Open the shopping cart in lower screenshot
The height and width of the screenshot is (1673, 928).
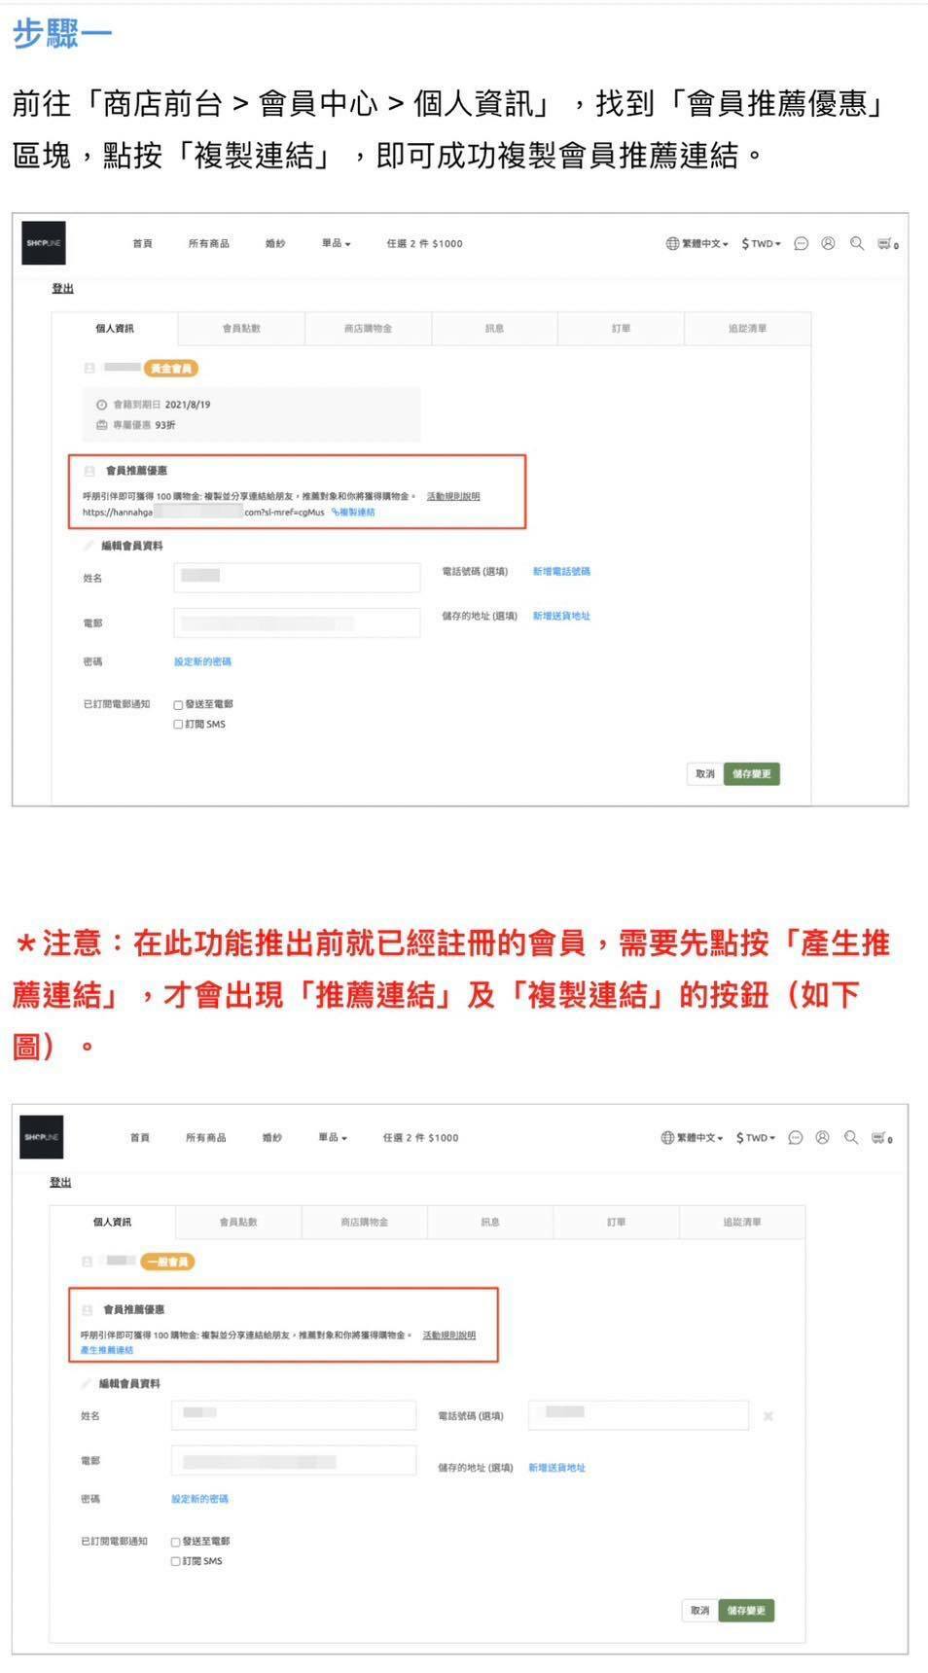(x=881, y=1137)
